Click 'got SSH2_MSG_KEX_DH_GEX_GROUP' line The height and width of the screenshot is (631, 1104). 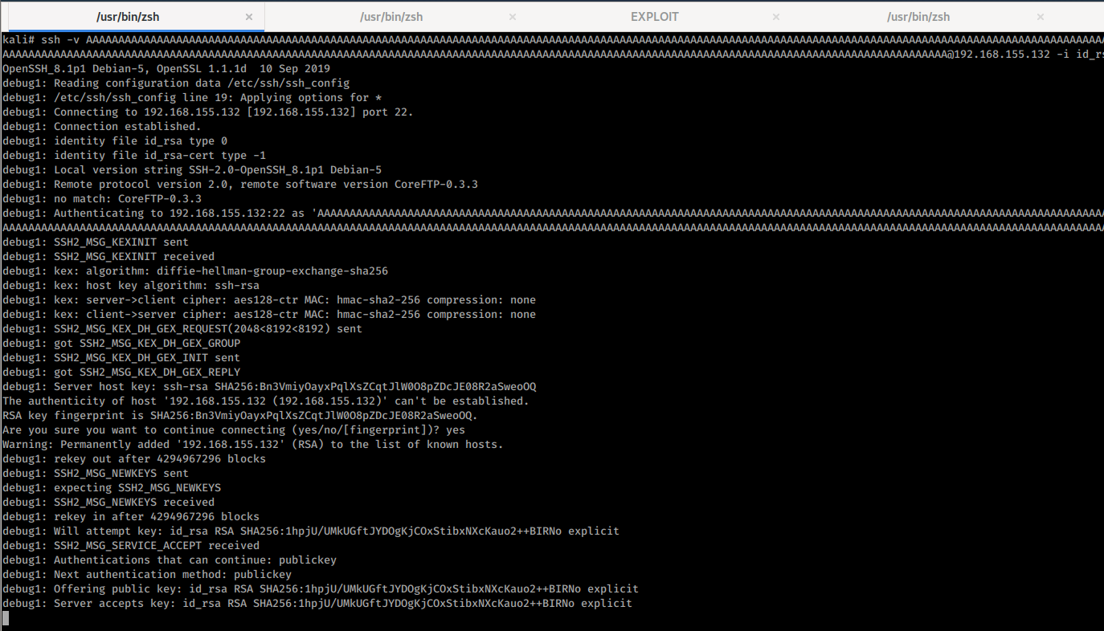[121, 343]
